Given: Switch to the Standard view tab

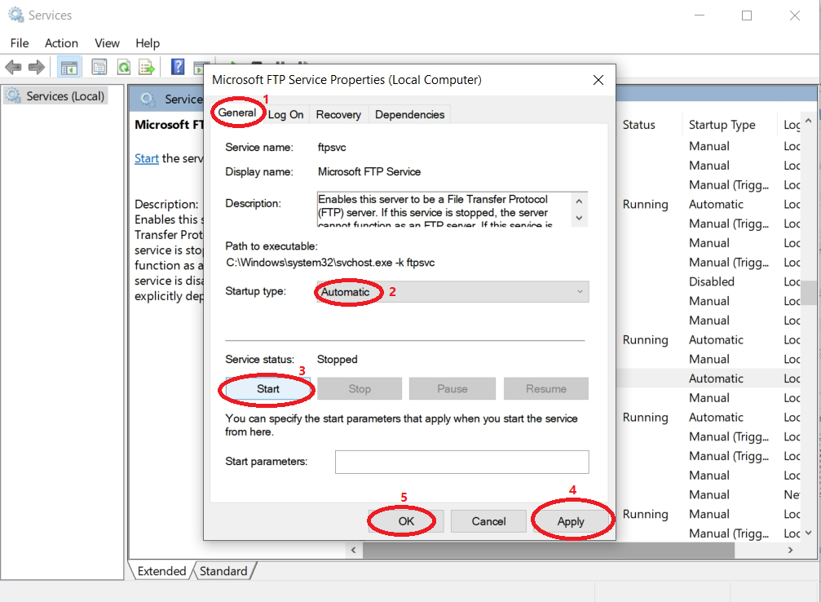Looking at the screenshot, I should pyautogui.click(x=223, y=570).
